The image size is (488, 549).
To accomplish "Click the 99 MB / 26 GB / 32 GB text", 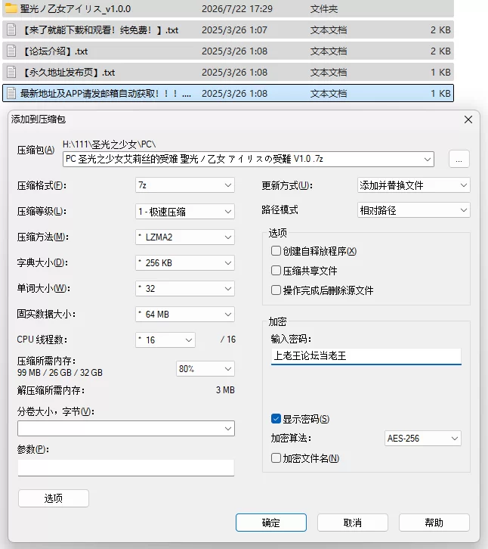I will 60,373.
